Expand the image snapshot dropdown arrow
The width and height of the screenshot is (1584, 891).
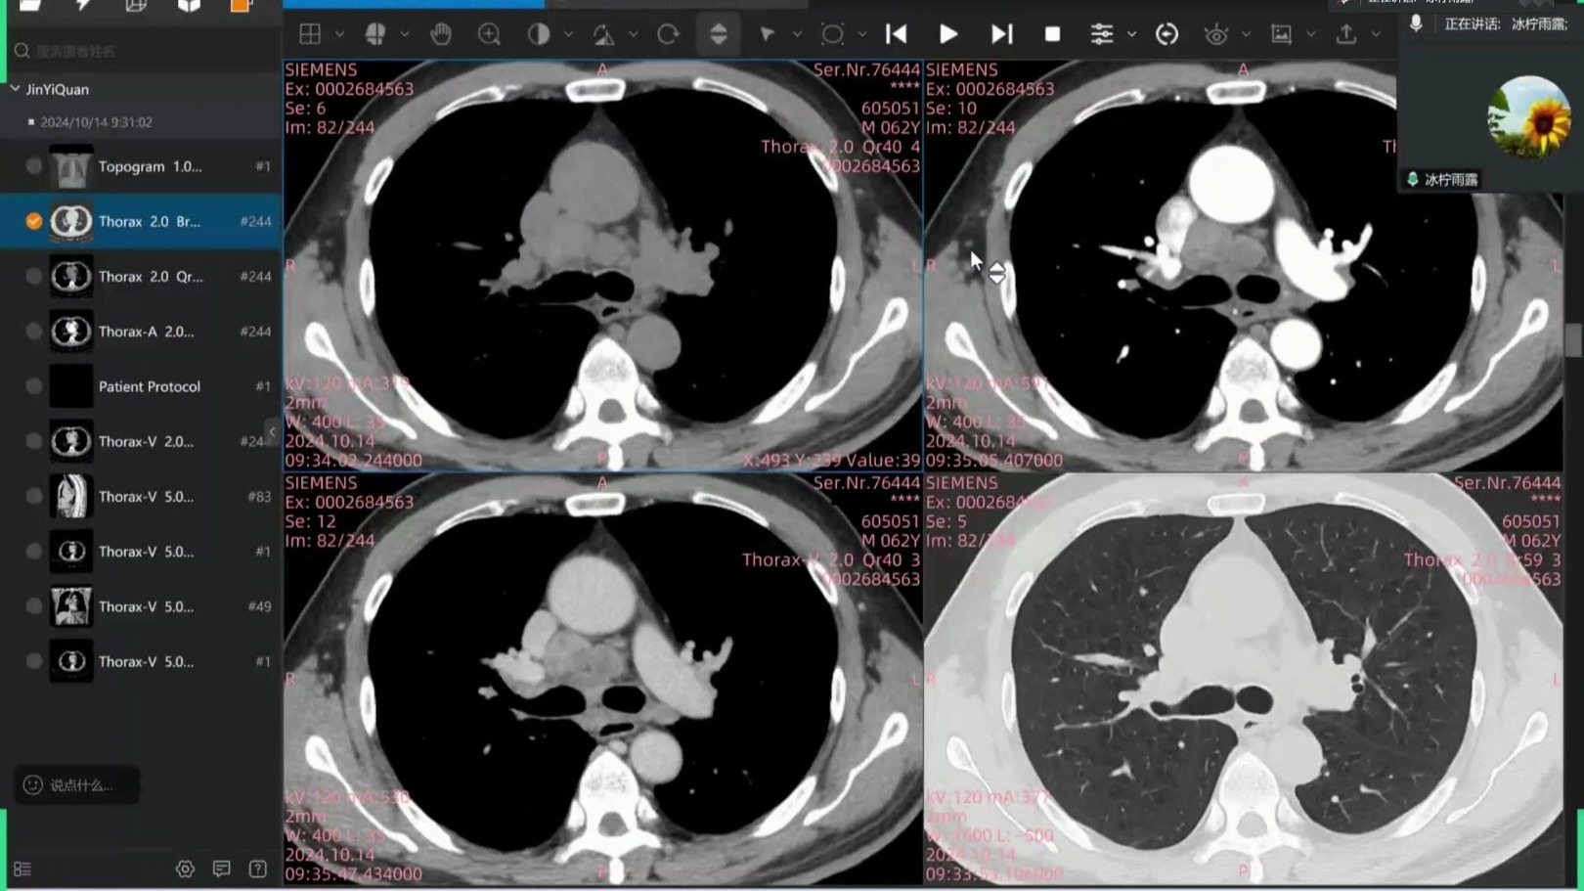click(x=1310, y=34)
